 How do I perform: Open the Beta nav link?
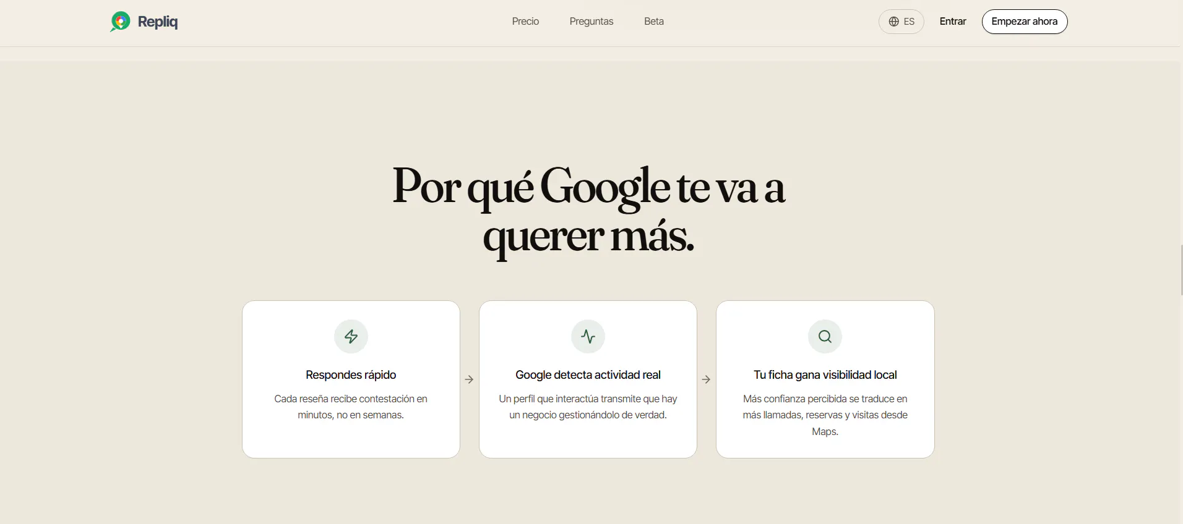click(x=654, y=21)
